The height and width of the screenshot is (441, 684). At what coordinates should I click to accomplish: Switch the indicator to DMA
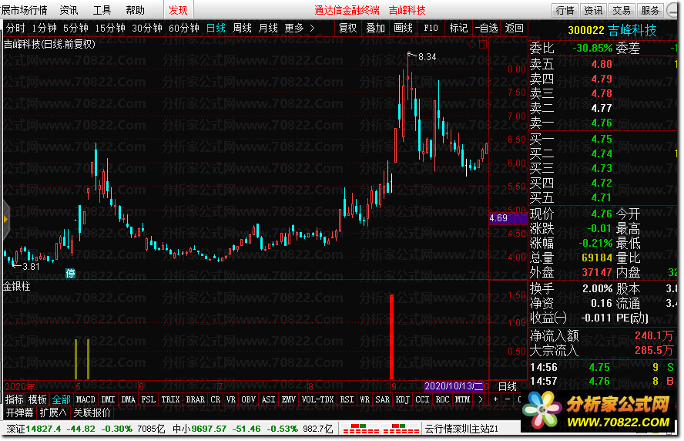(128, 399)
